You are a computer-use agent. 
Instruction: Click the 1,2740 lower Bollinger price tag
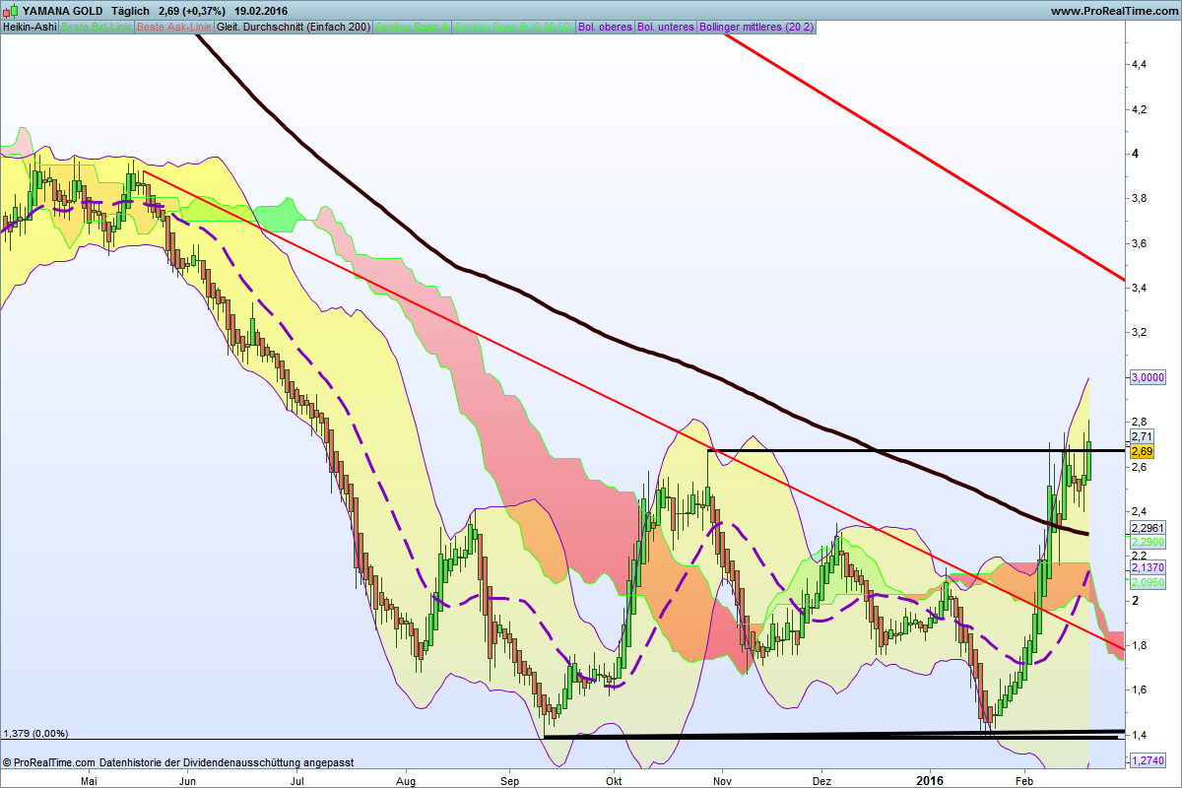coord(1148,761)
